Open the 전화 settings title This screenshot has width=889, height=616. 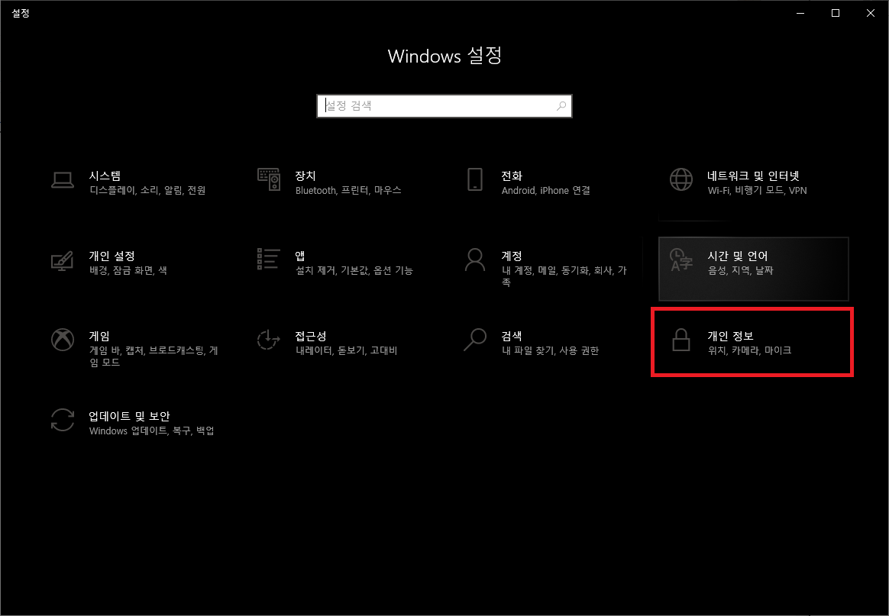[512, 176]
